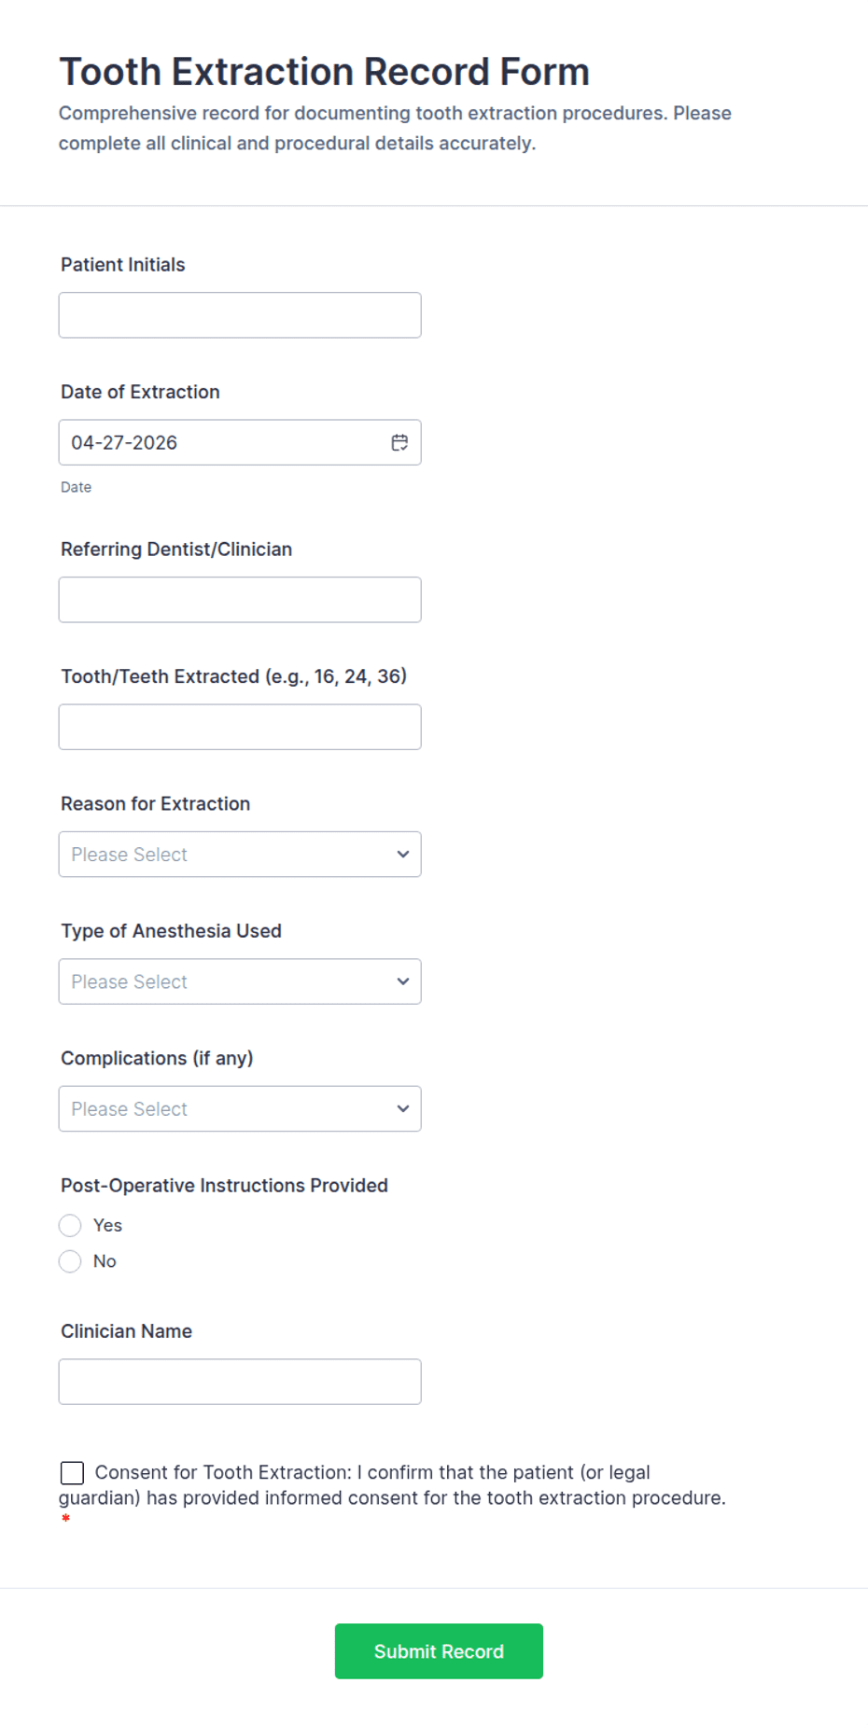Click the Type of Anesthesia dropdown chevron

[403, 981]
